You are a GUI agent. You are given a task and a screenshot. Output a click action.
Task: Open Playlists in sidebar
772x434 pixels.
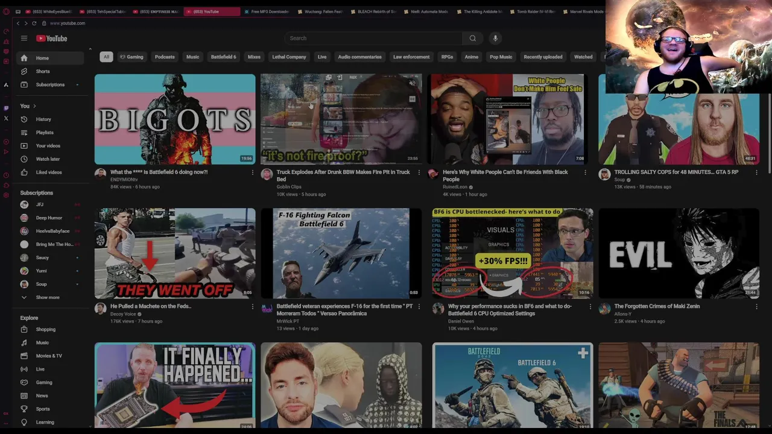[x=51, y=133]
